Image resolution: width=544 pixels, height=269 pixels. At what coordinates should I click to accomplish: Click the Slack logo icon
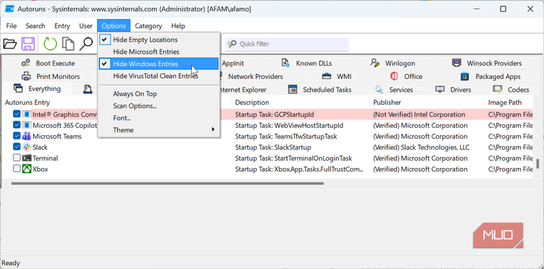(27, 147)
